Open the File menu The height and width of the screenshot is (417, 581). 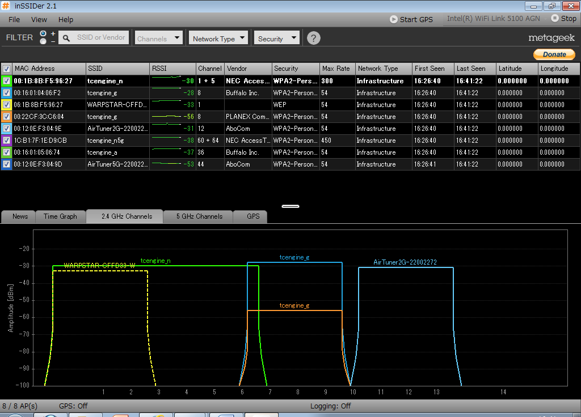pos(14,20)
